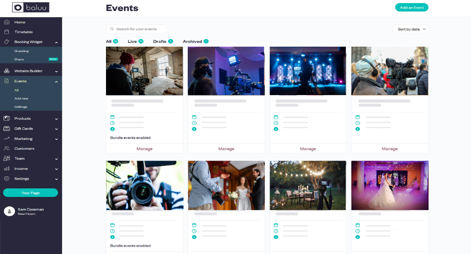
Task: Click the Sam Cassman profile avatar
Action: 9,211
